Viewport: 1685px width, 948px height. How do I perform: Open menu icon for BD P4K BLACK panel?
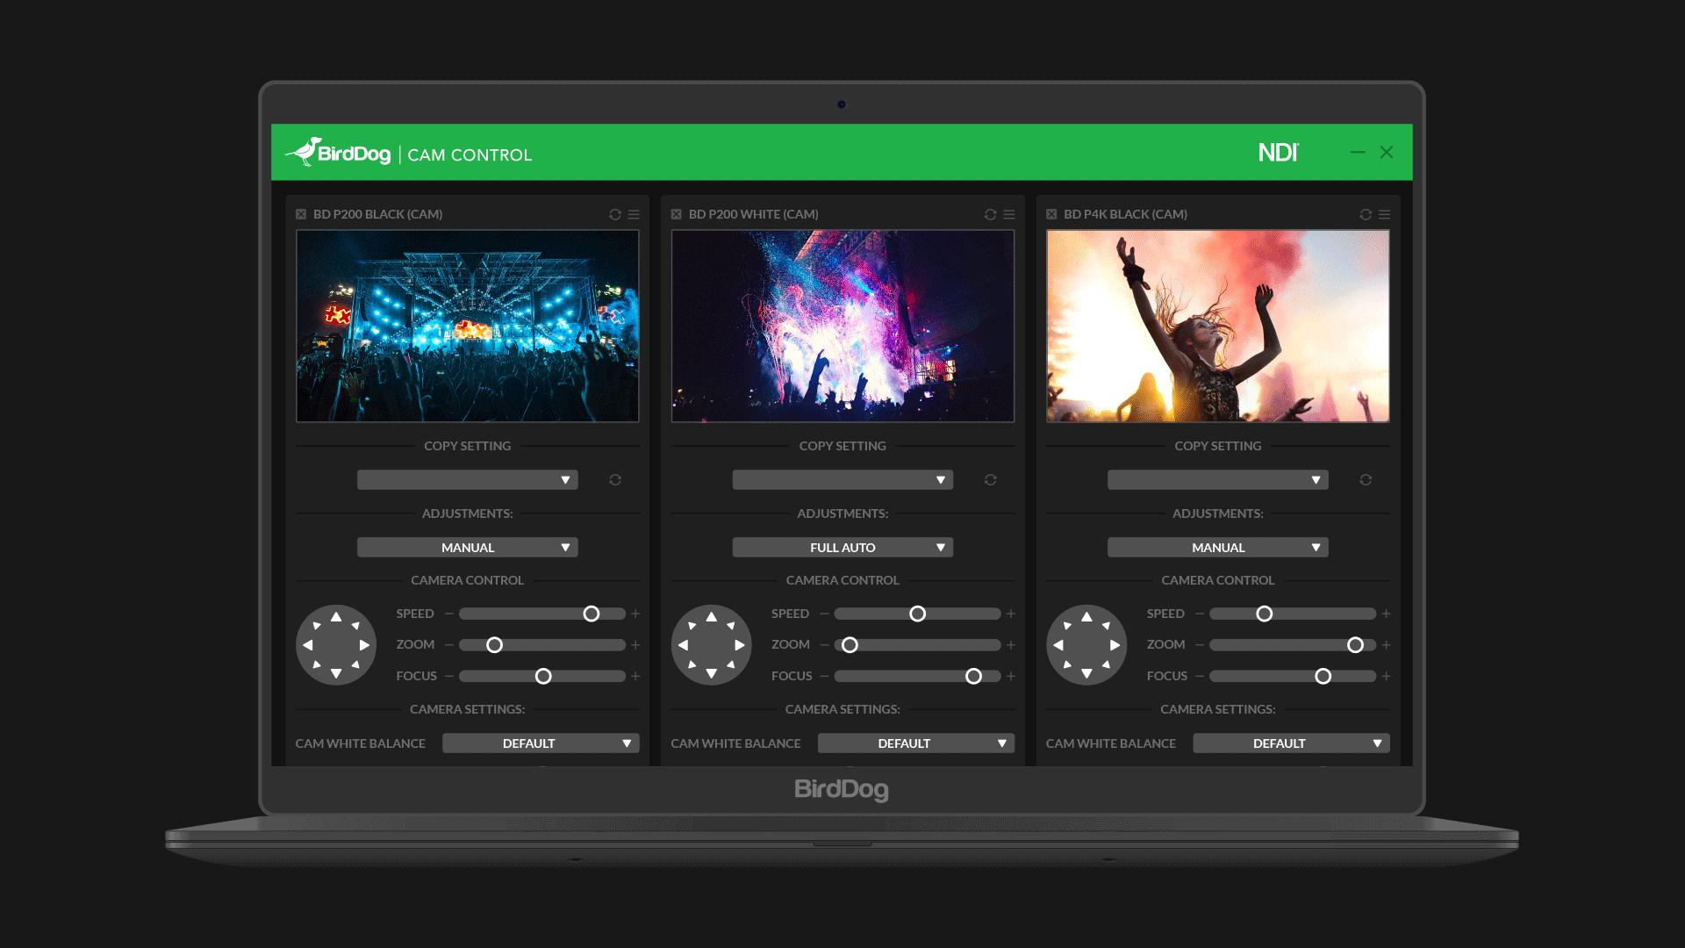[1384, 214]
